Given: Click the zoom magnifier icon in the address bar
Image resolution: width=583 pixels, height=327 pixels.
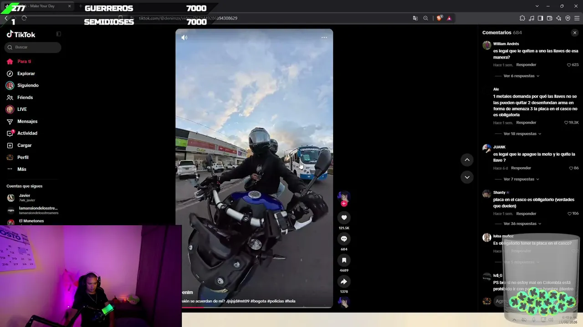Looking at the screenshot, I should pyautogui.click(x=425, y=18).
